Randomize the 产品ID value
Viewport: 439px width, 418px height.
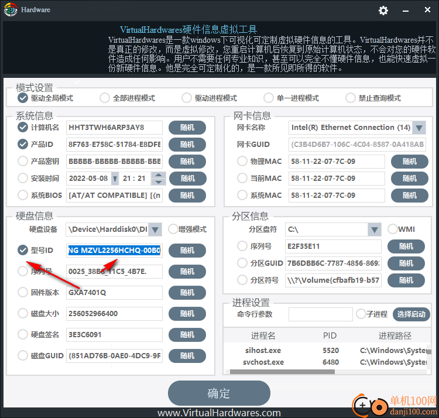coord(187,145)
